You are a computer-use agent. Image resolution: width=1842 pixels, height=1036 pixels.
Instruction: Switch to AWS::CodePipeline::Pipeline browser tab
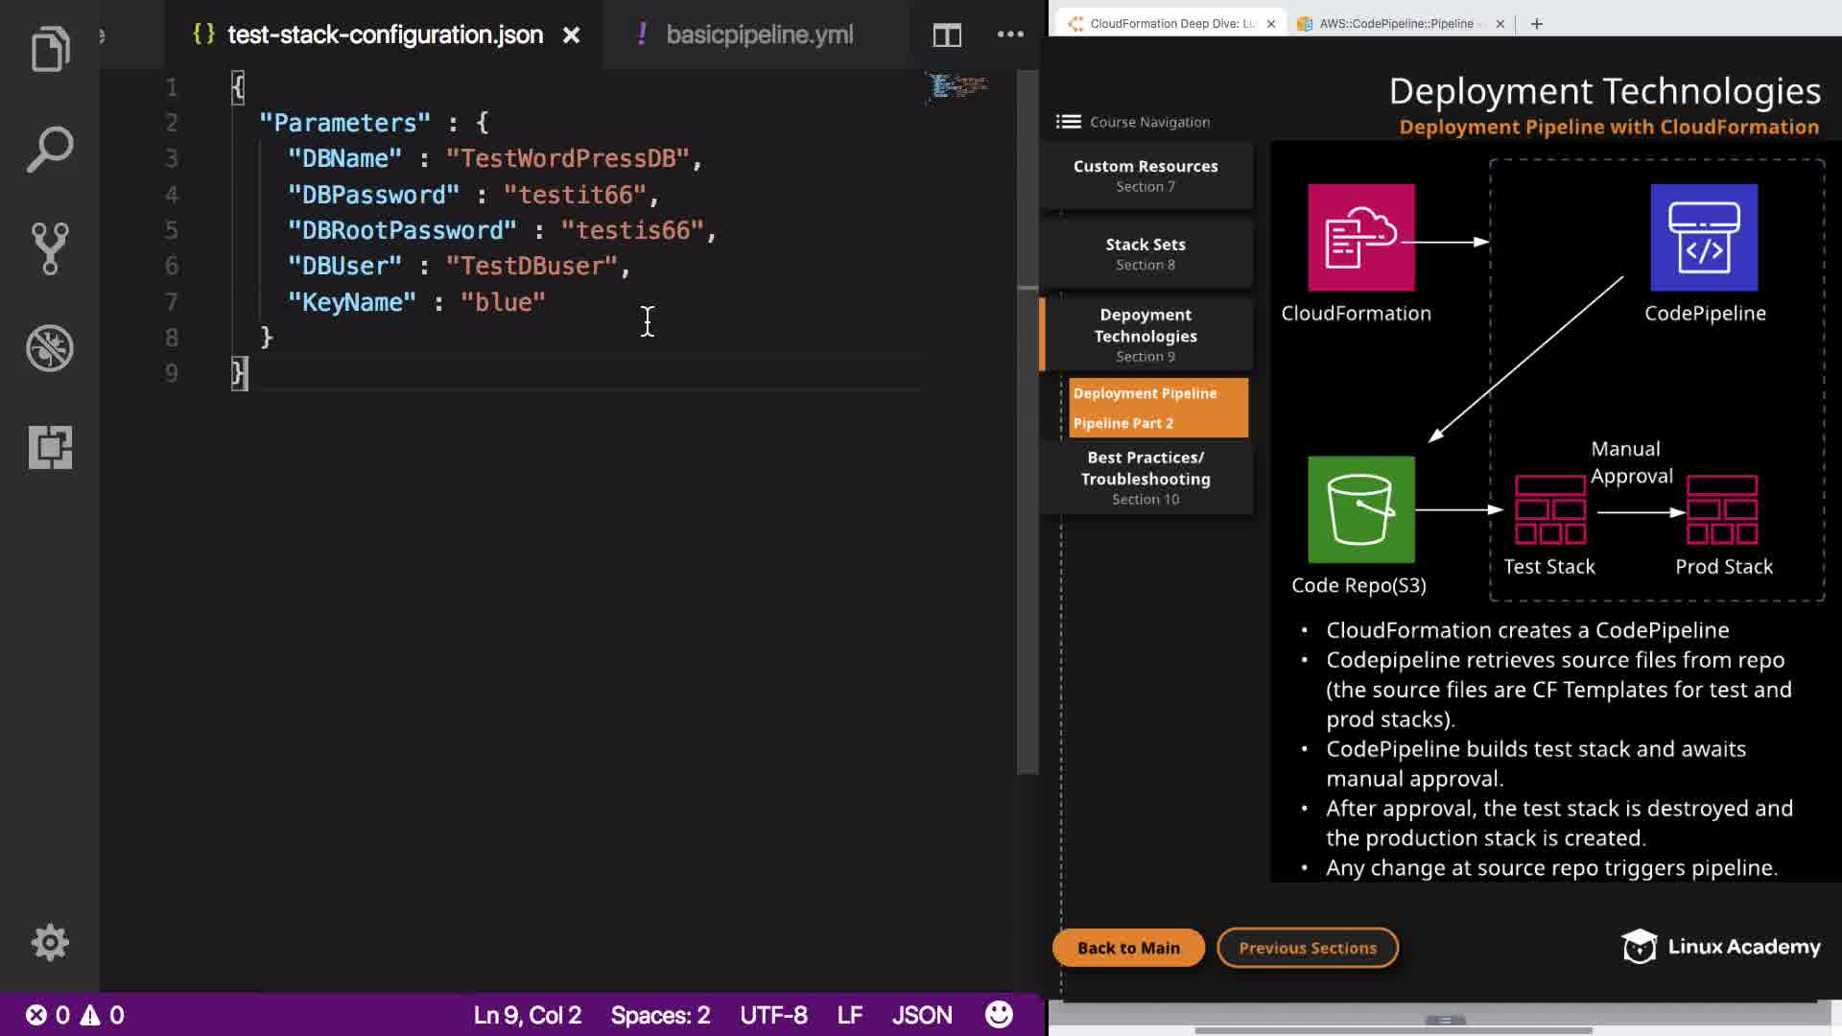(1395, 24)
